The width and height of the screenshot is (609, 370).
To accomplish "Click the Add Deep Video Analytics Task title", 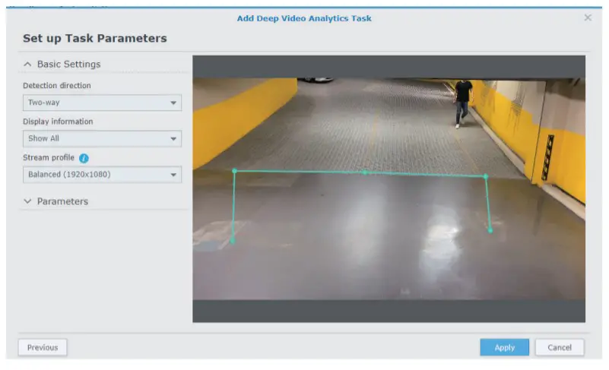I will 304,18.
